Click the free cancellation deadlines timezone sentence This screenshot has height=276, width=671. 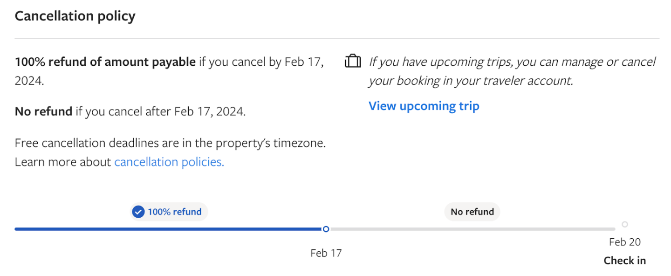pyautogui.click(x=170, y=143)
